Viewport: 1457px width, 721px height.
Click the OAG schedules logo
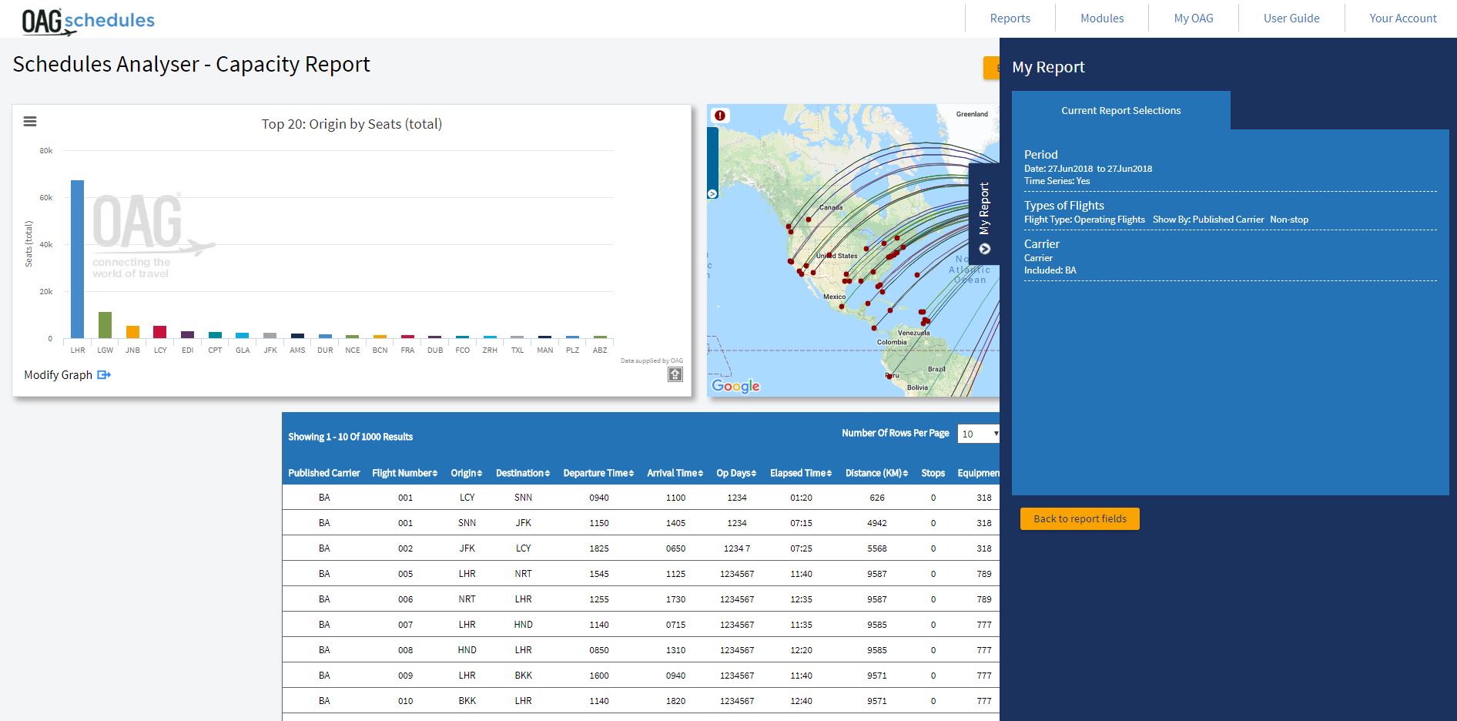(x=88, y=21)
